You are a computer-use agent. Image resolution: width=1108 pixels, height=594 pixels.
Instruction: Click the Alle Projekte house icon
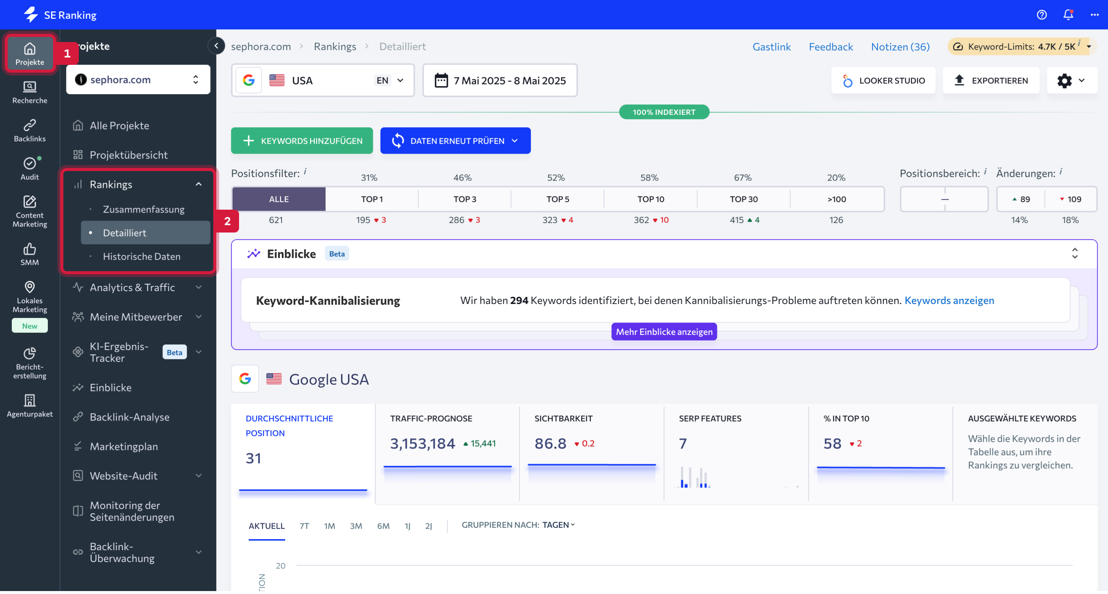(x=78, y=126)
